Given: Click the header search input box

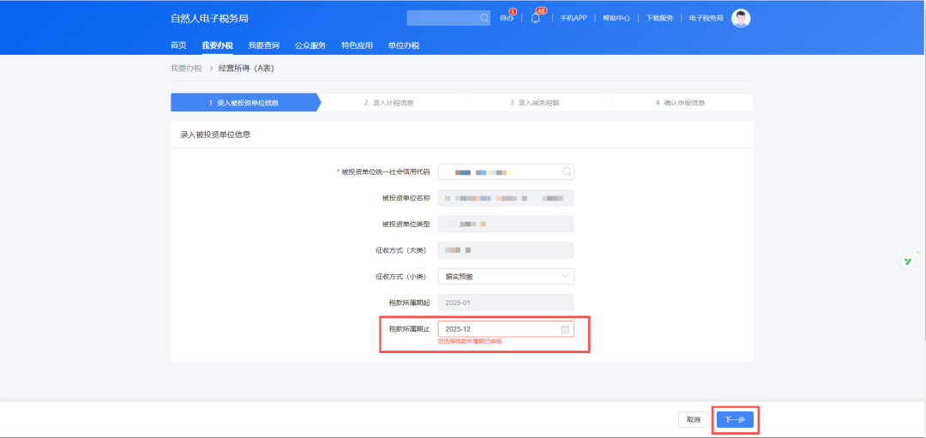Looking at the screenshot, I should coord(442,18).
